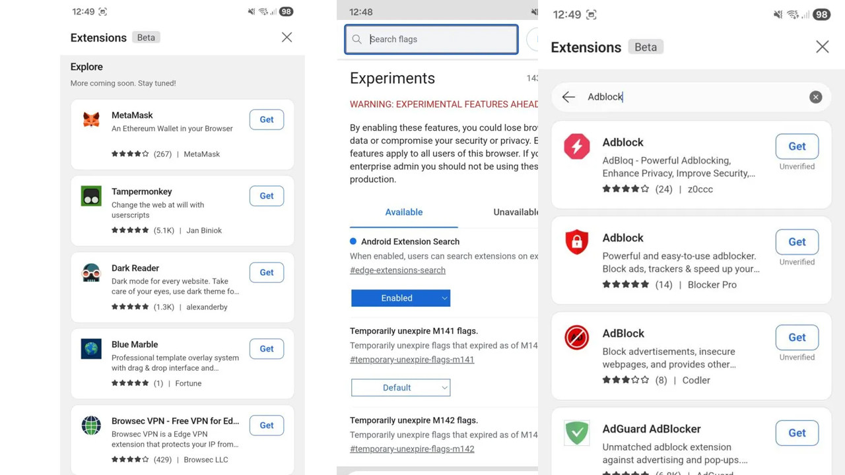Expand the M141 flags Default dropdown
This screenshot has width=845, height=475.
(x=401, y=388)
